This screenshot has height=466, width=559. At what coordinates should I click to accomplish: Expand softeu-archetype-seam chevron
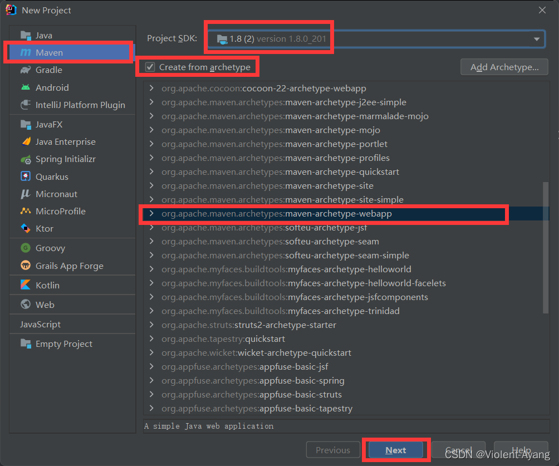click(x=151, y=241)
